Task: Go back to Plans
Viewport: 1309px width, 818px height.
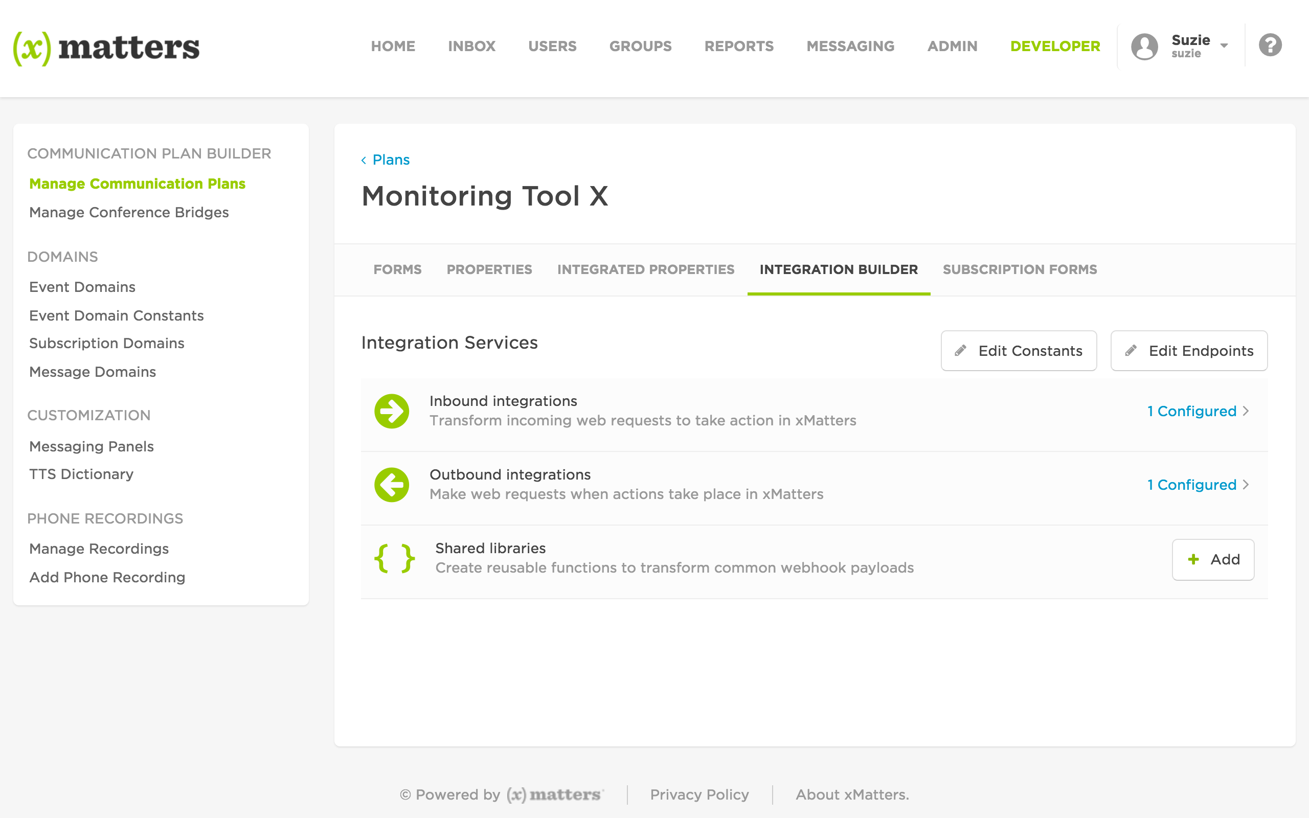Action: pos(391,160)
